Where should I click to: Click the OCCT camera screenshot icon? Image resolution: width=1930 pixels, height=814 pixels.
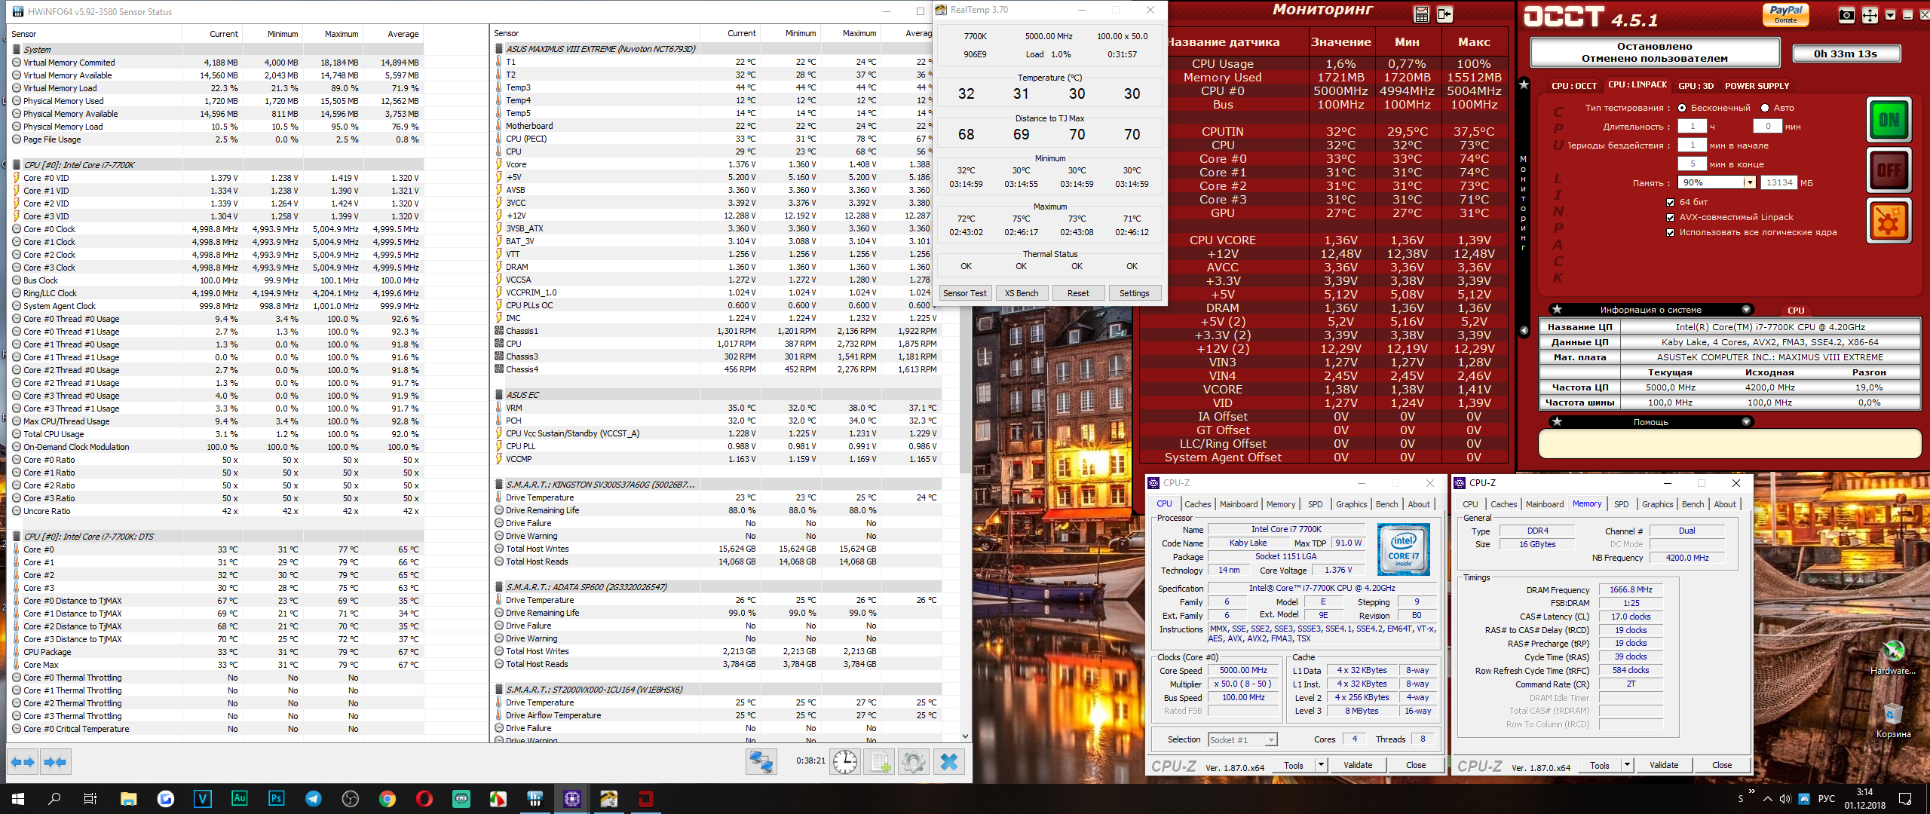click(1846, 16)
